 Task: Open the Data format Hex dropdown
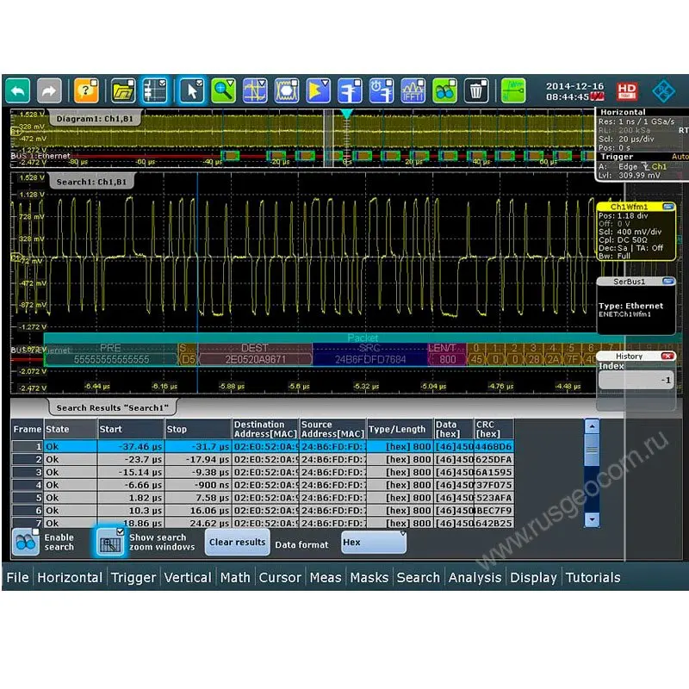point(373,543)
